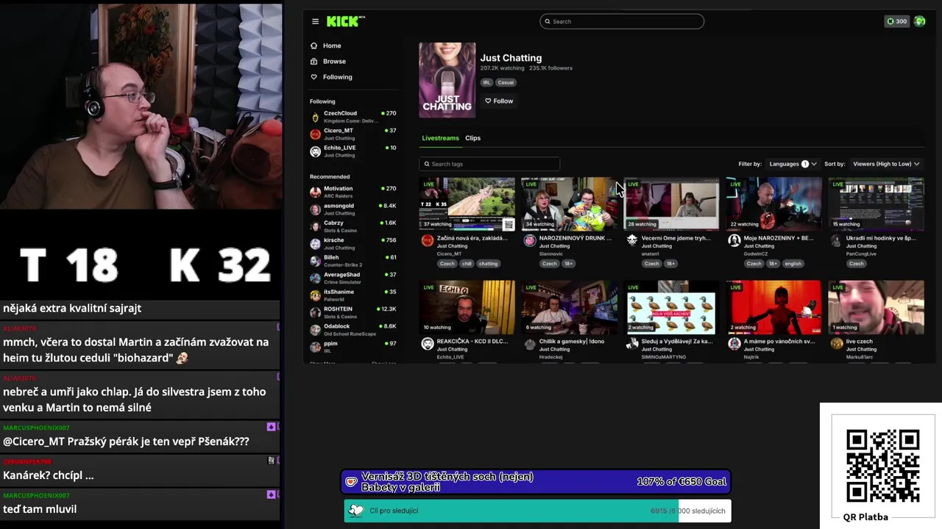Click chat message 'Kanárek? chcípl ...'
The image size is (942, 529).
click(x=49, y=475)
